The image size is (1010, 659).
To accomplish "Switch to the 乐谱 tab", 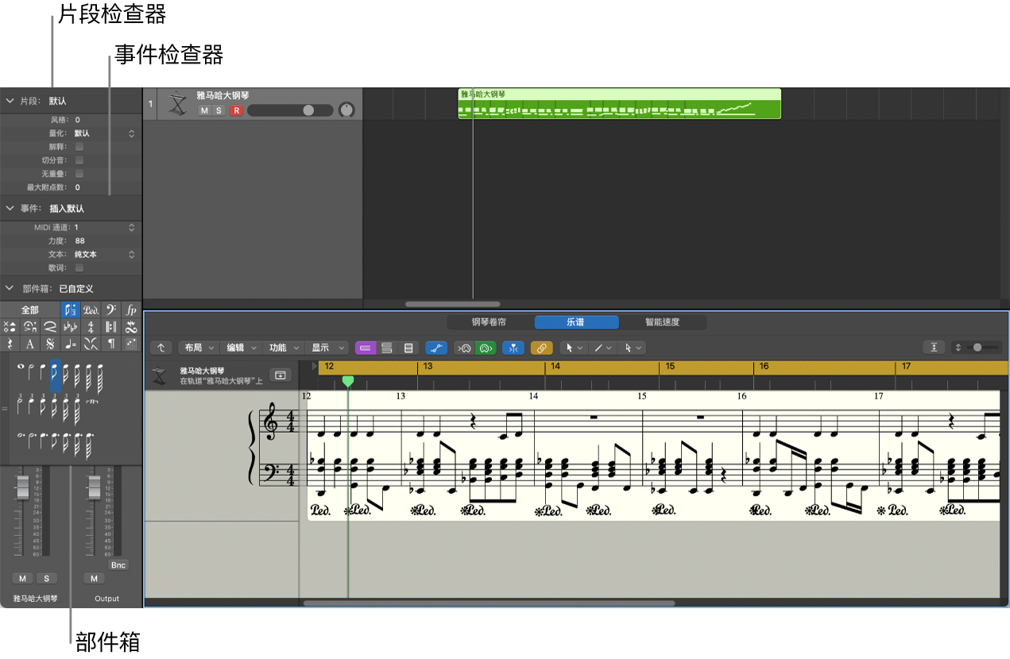I will pyautogui.click(x=576, y=322).
